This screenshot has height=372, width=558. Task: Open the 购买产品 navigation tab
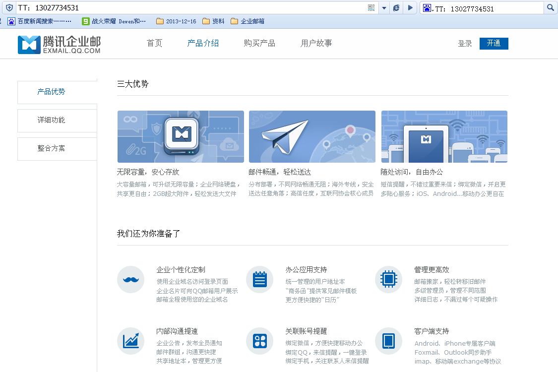259,43
